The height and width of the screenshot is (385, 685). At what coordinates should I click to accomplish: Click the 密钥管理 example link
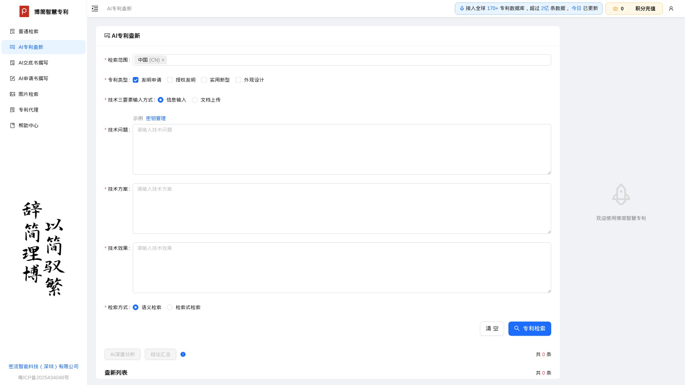point(156,118)
